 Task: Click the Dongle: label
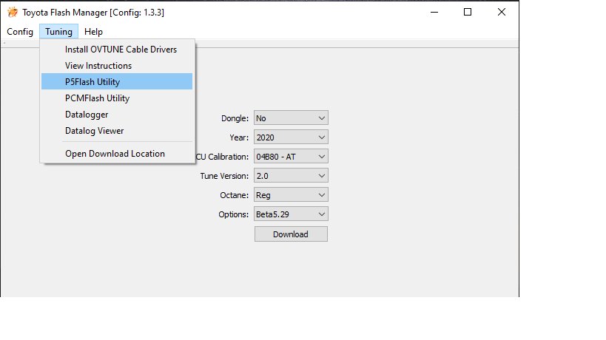[x=235, y=118]
